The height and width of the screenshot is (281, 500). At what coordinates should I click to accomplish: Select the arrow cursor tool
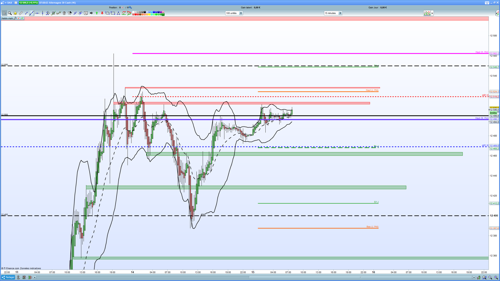coord(4,13)
